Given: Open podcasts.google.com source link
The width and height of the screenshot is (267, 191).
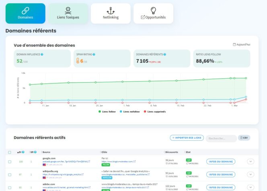Looking at the screenshot, I should pyautogui.click(x=65, y=161).
